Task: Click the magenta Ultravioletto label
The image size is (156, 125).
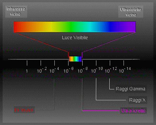Action: pyautogui.click(x=134, y=110)
